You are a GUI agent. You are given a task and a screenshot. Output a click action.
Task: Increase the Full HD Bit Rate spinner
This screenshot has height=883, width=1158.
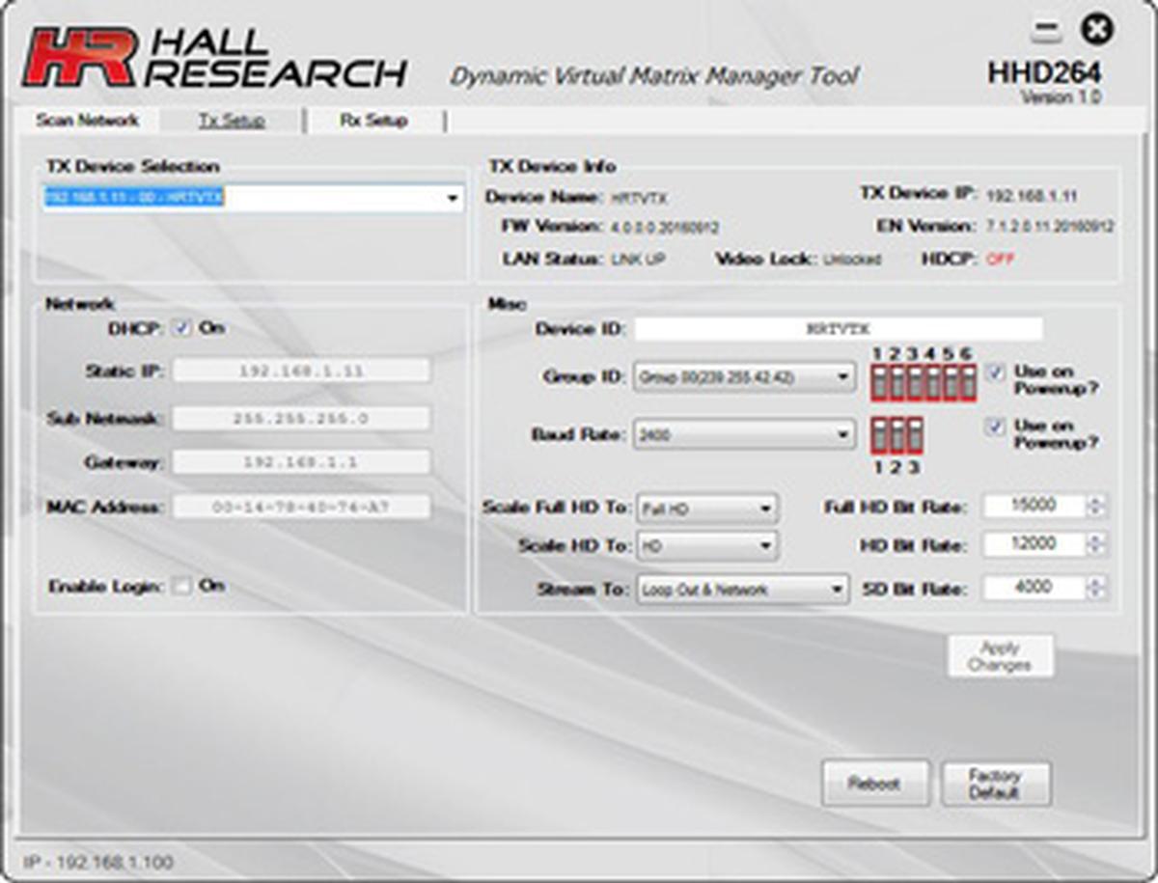coord(1095,500)
